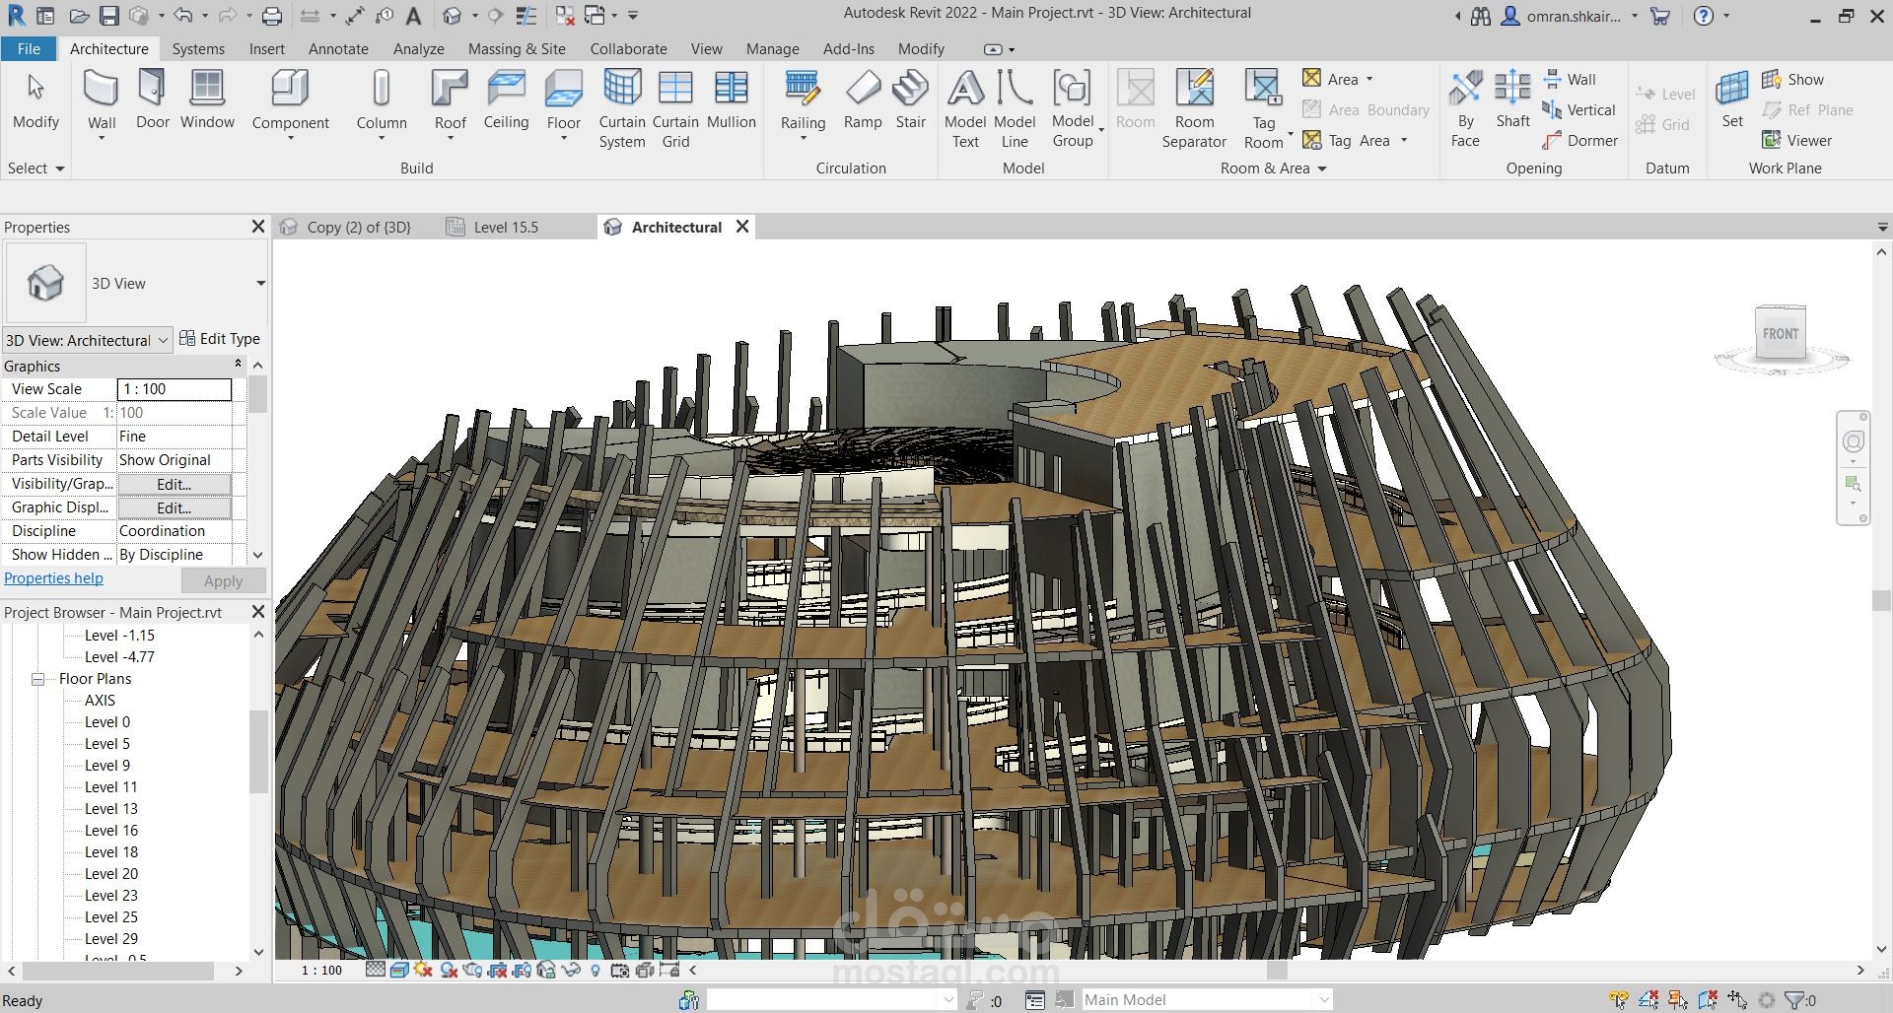Screen dimensions: 1893x1013
Task: Switch to the Level 15.5 view tab
Action: point(505,227)
